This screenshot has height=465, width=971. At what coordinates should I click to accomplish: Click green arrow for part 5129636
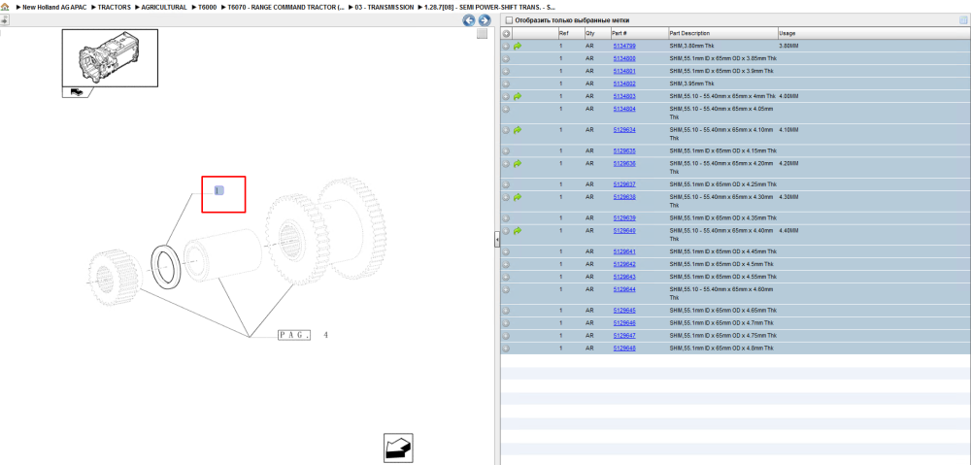point(518,163)
